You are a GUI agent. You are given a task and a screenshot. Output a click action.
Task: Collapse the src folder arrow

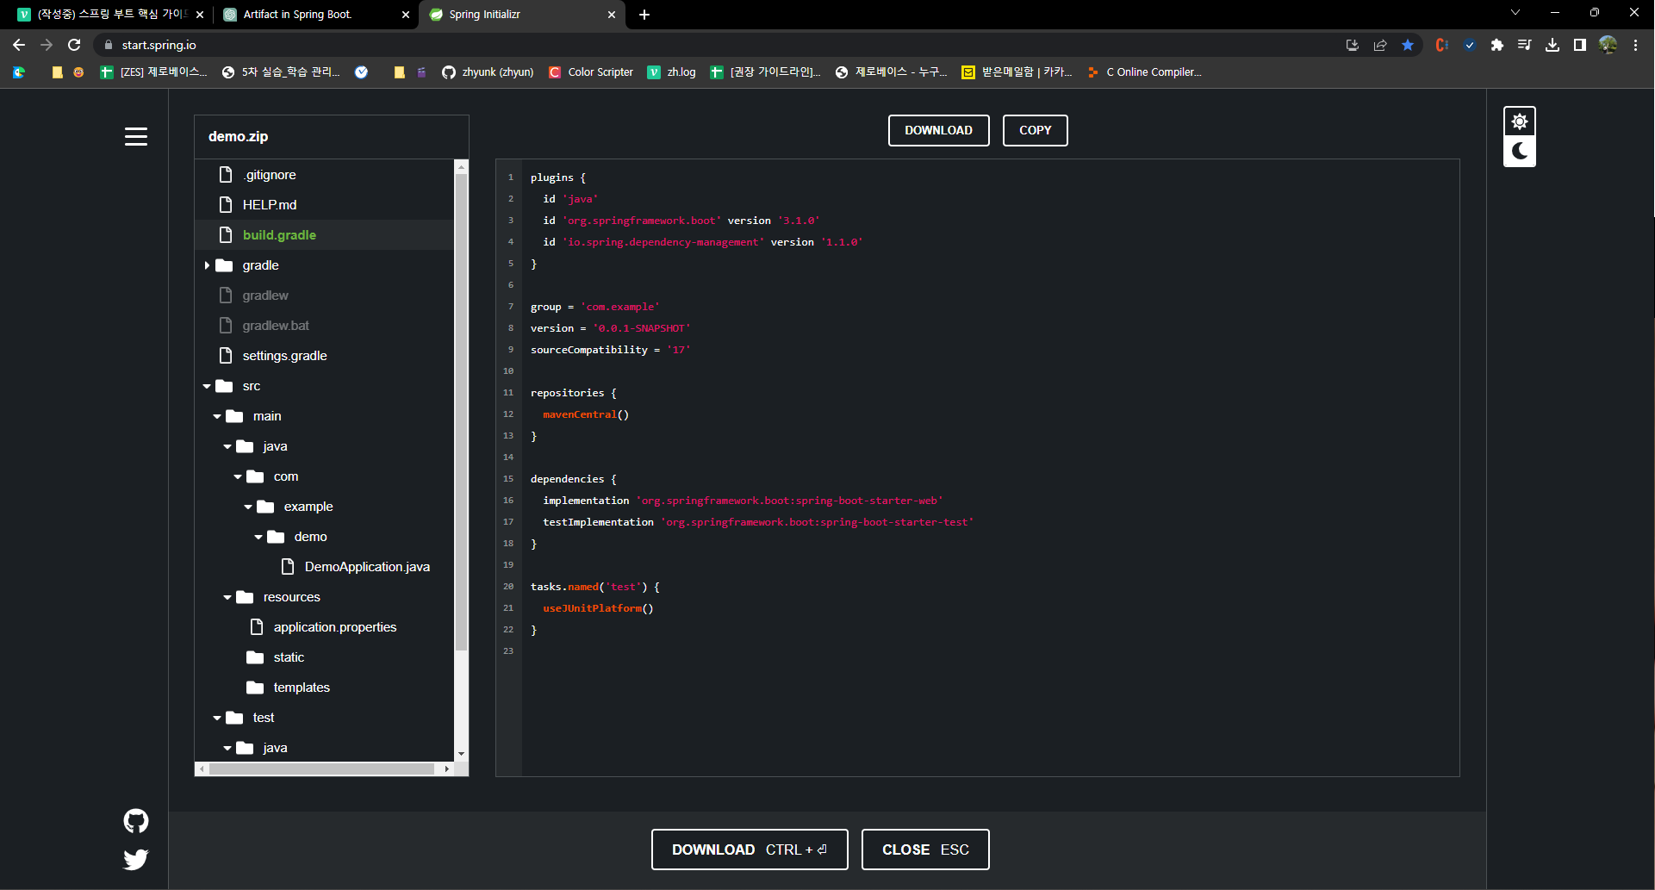[x=207, y=386]
